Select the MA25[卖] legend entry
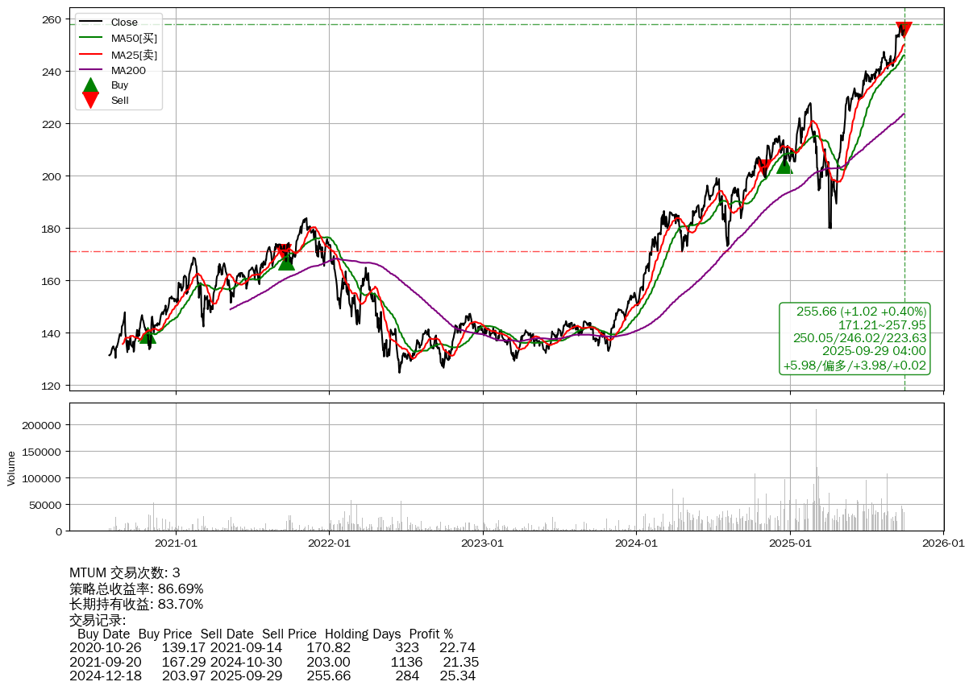Screen dimensions: 973x690 click(134, 55)
